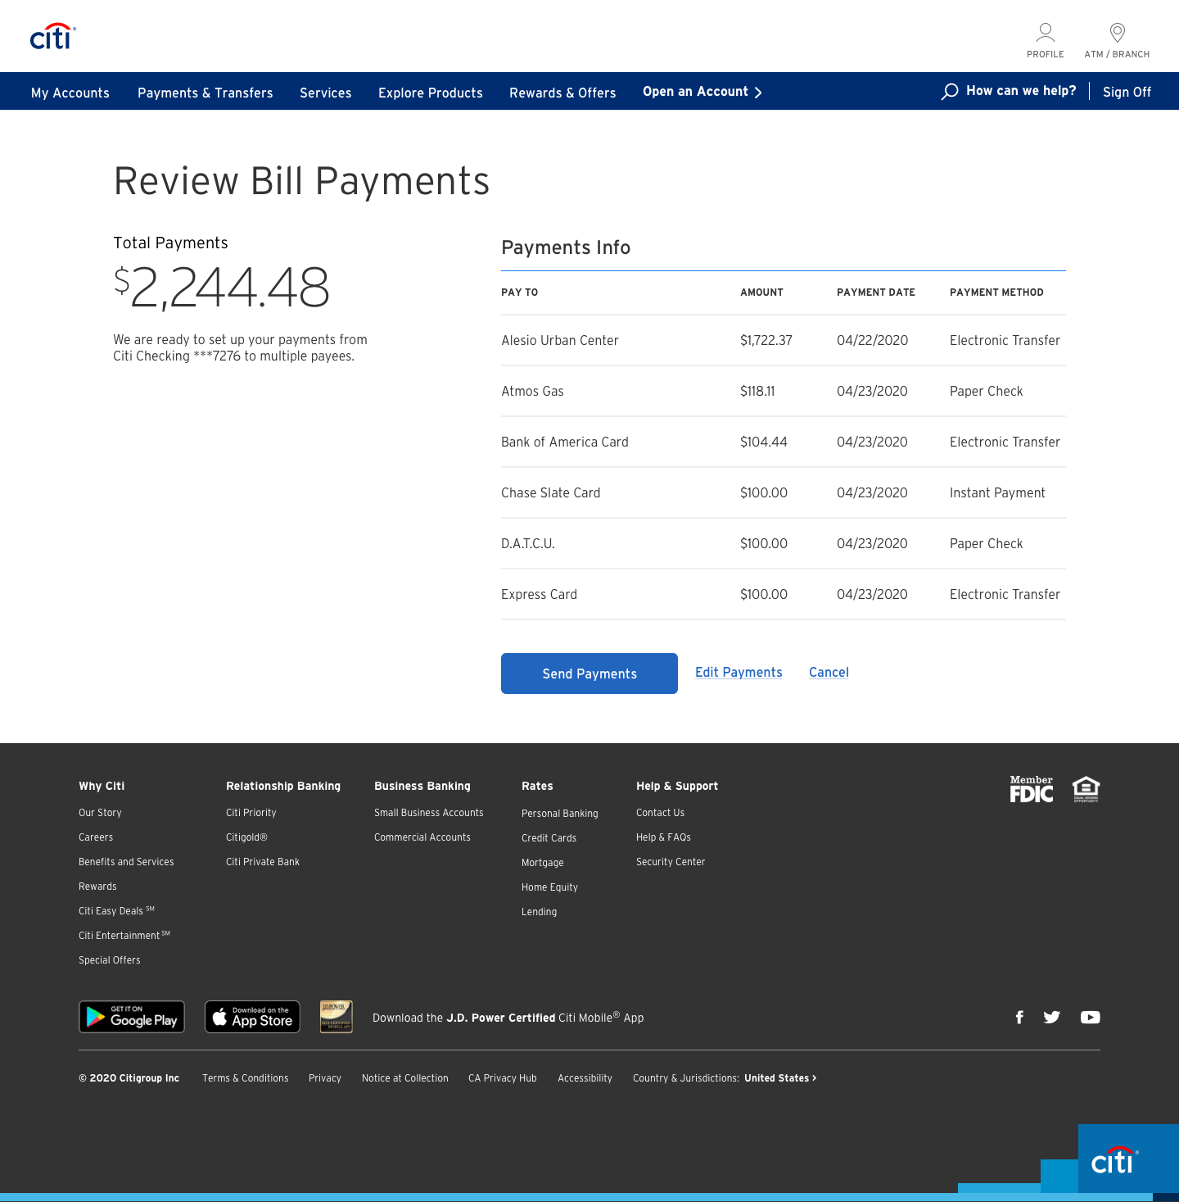The image size is (1179, 1202).
Task: Open the Accessibility footer link
Action: [585, 1078]
